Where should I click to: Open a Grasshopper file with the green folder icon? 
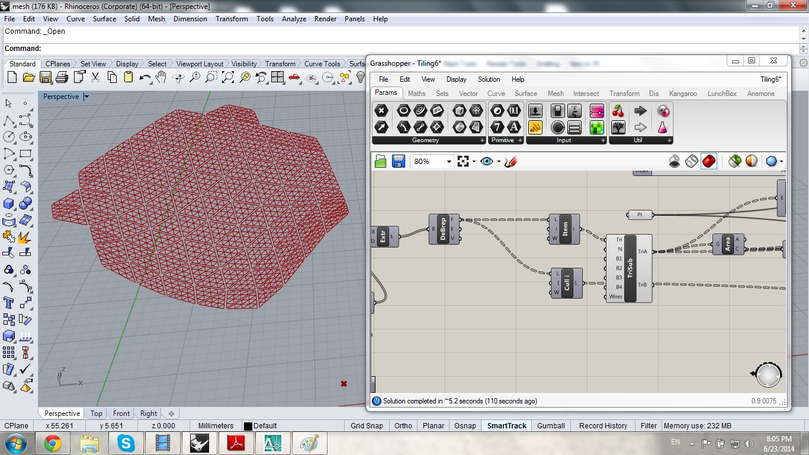click(x=380, y=161)
